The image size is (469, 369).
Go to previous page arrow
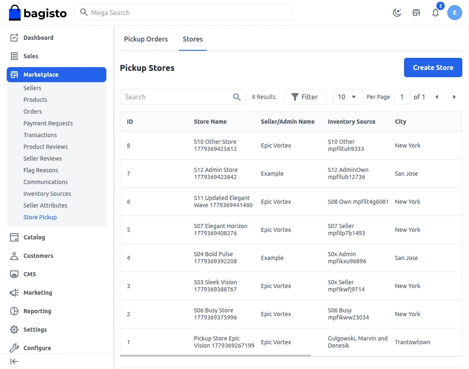click(437, 97)
